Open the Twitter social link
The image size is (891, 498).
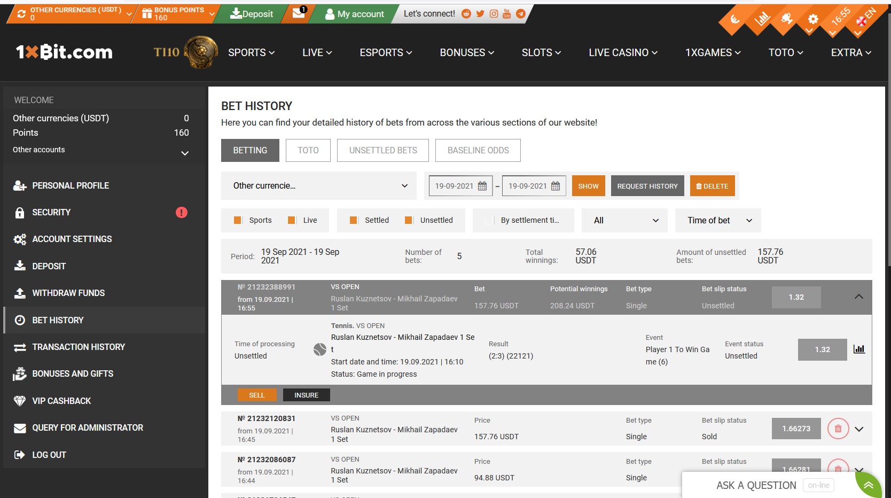pos(480,14)
